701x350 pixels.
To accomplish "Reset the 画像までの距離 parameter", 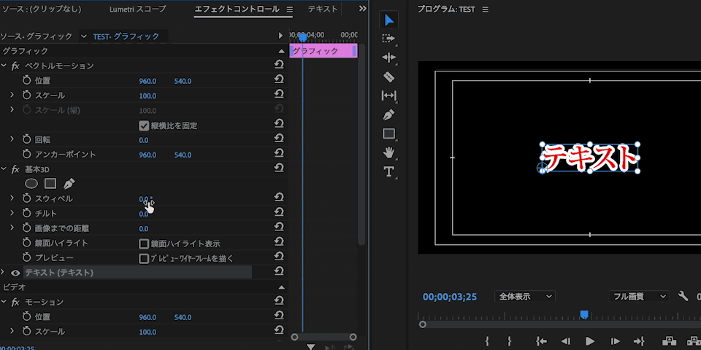I will 279,227.
